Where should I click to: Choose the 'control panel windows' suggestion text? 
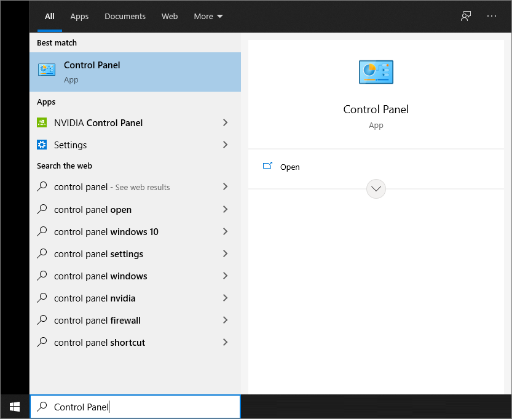[x=101, y=276]
